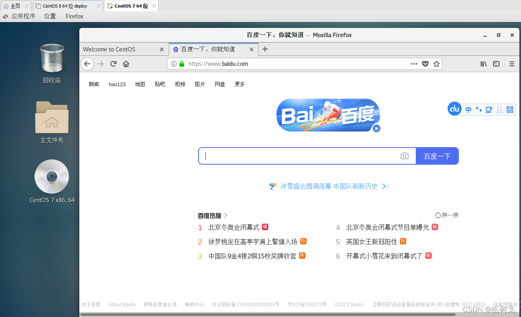
Task: Open 冰雪盛会圆满落幕 news banner
Action: point(329,186)
